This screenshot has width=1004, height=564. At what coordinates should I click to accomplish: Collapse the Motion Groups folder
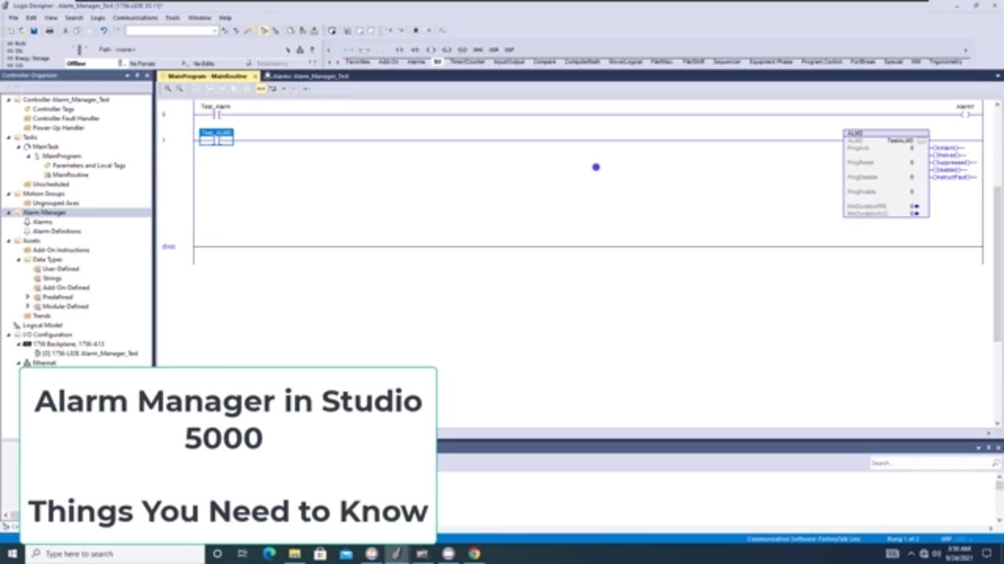[x=9, y=193]
